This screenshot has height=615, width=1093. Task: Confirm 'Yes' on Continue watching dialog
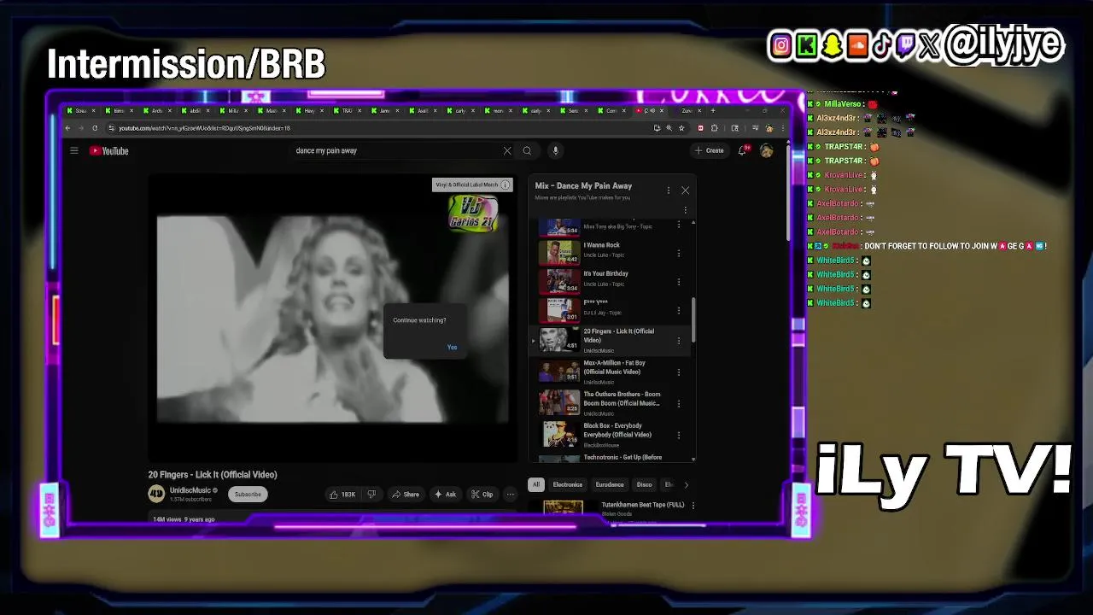pos(452,347)
